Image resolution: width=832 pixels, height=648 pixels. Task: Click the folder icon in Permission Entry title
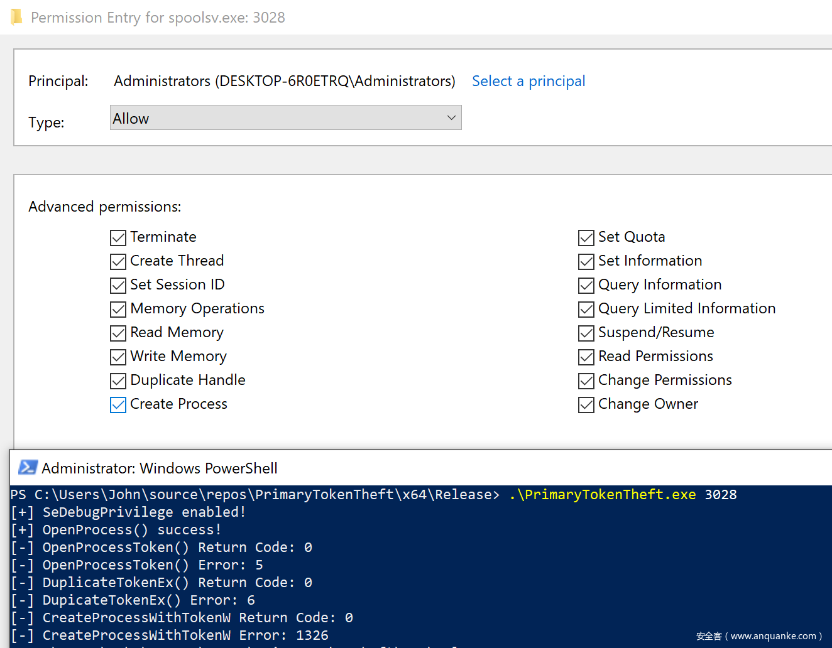[16, 17]
